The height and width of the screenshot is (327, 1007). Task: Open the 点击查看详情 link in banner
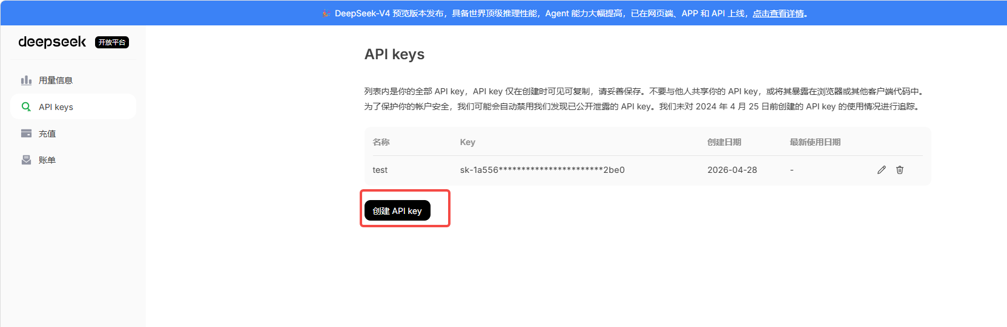click(x=778, y=13)
